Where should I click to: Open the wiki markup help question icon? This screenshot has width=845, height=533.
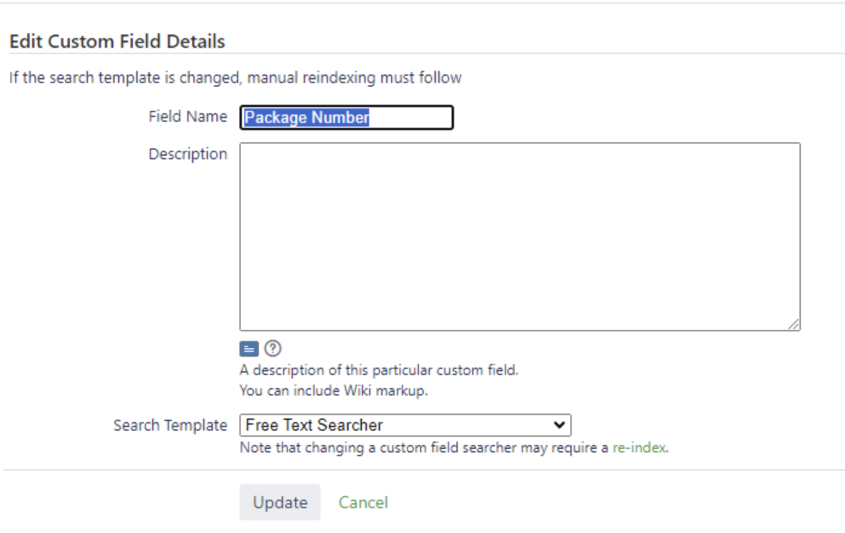(273, 348)
